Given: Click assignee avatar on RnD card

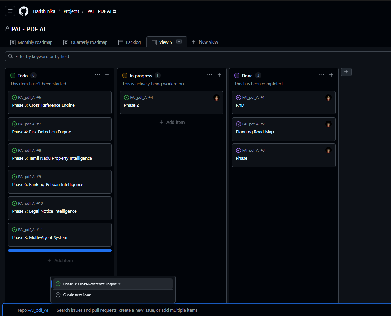Looking at the screenshot, I should click(x=328, y=98).
